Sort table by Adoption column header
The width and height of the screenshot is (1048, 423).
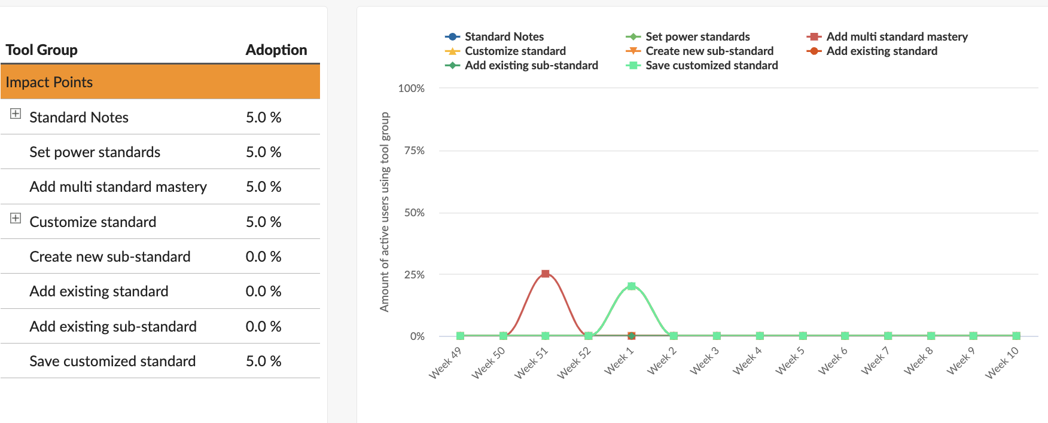pyautogui.click(x=276, y=50)
